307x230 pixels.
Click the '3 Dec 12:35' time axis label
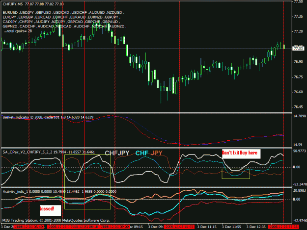[x=256, y=227]
